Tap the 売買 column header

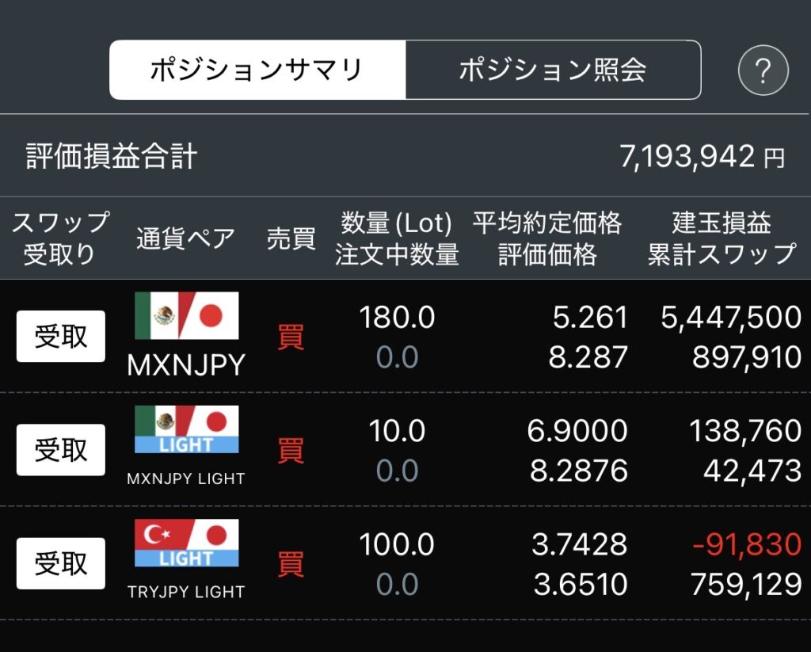click(x=291, y=238)
